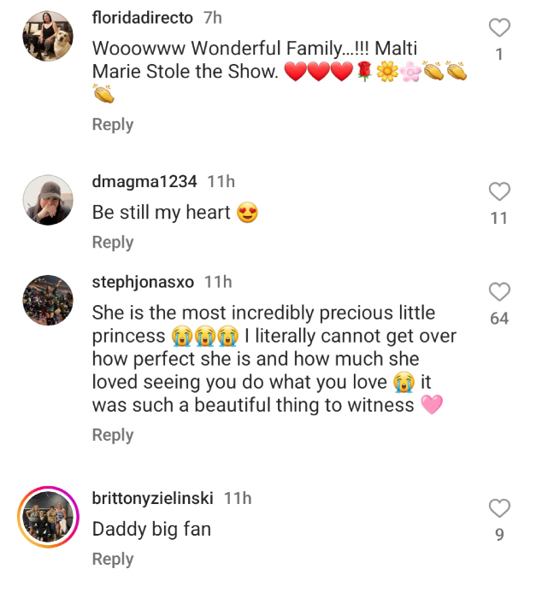Tap the heart on dmagma1234's comment
542x598 pixels.
499,191
